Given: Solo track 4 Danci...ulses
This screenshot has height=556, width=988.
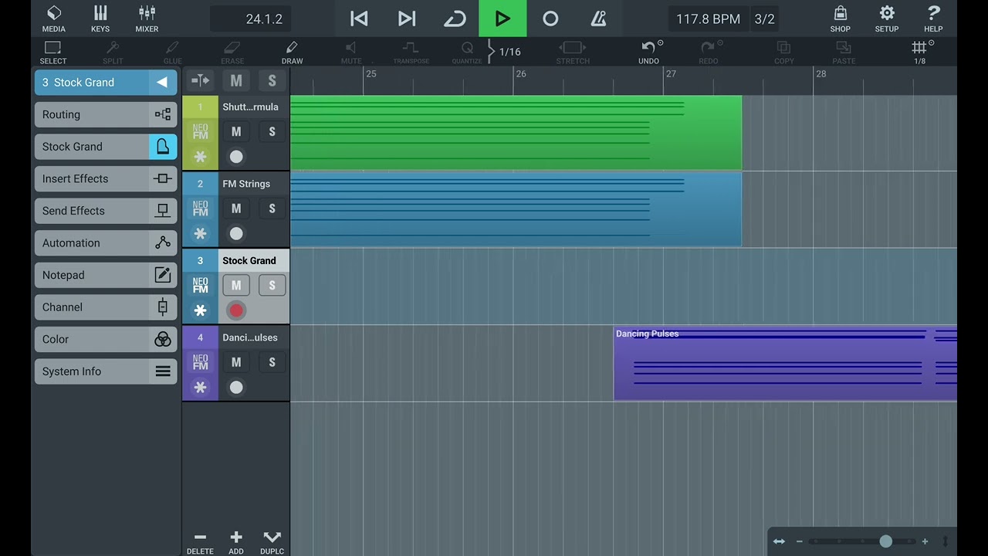Looking at the screenshot, I should click(272, 362).
